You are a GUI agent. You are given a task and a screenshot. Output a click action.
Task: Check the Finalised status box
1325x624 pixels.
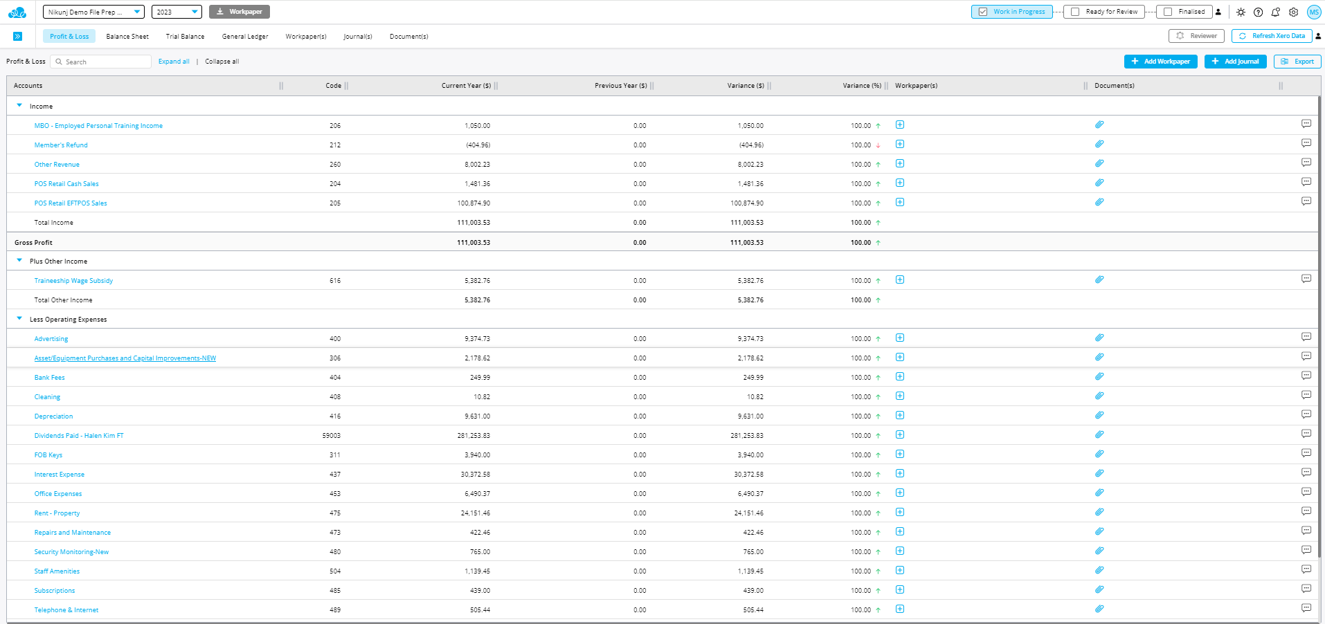[x=1168, y=12]
